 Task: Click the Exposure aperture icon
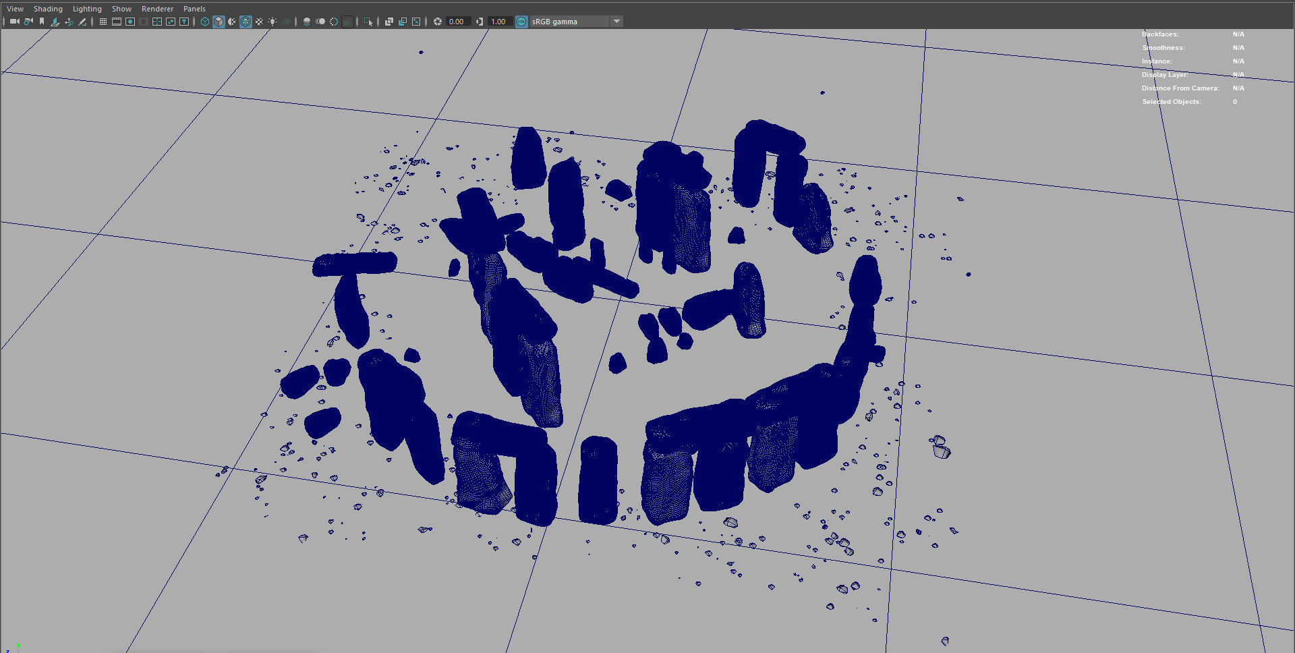click(438, 22)
